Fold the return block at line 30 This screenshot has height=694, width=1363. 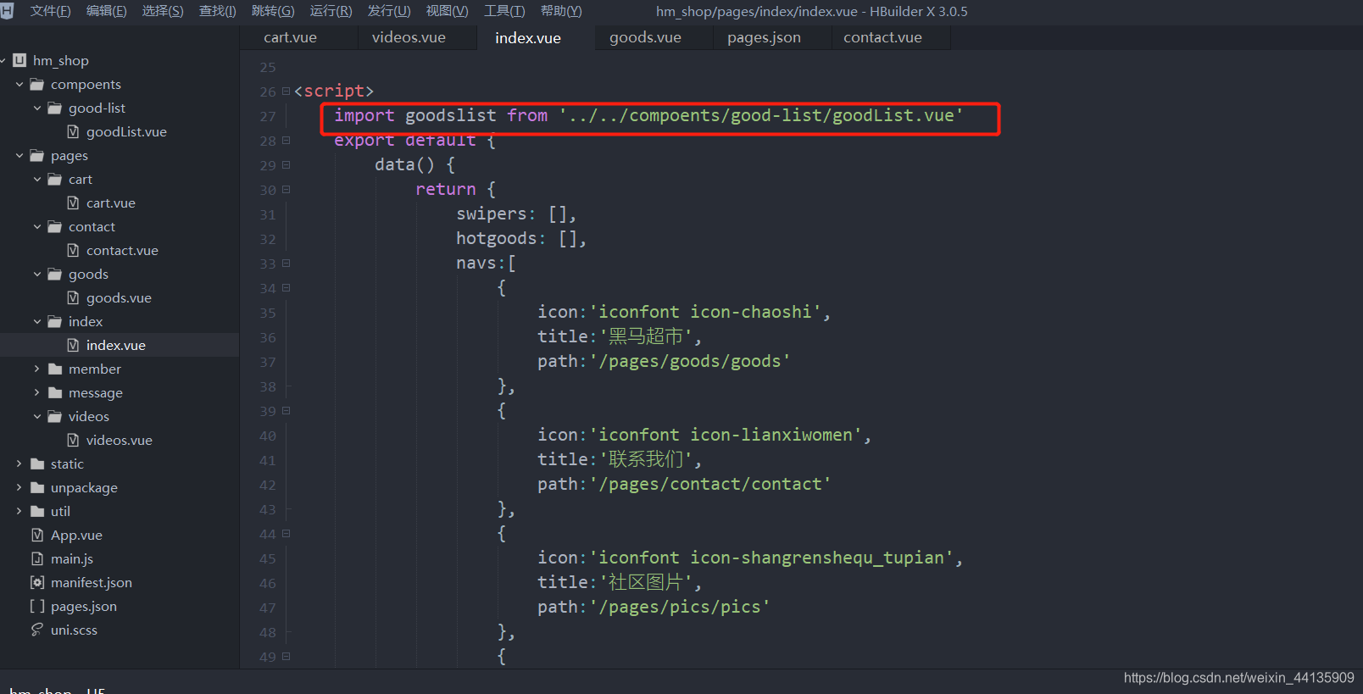coord(286,189)
